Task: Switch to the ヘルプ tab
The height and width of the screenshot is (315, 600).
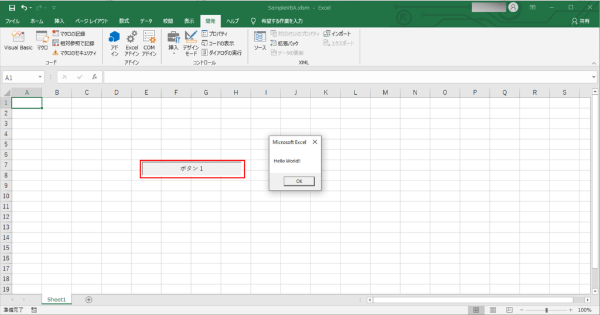Action: (x=232, y=21)
